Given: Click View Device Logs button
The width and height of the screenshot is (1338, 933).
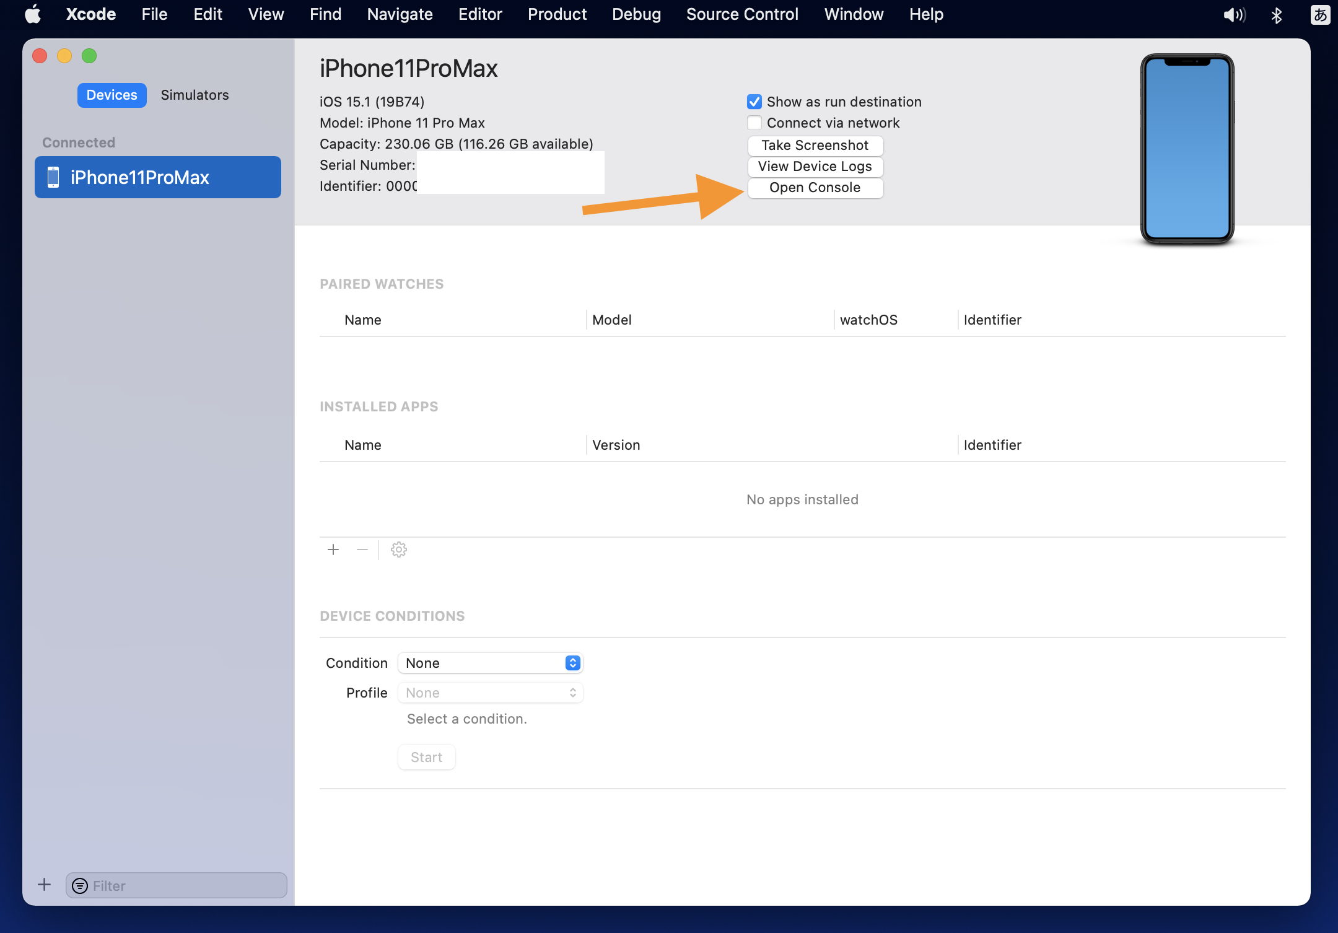Looking at the screenshot, I should click(x=815, y=167).
